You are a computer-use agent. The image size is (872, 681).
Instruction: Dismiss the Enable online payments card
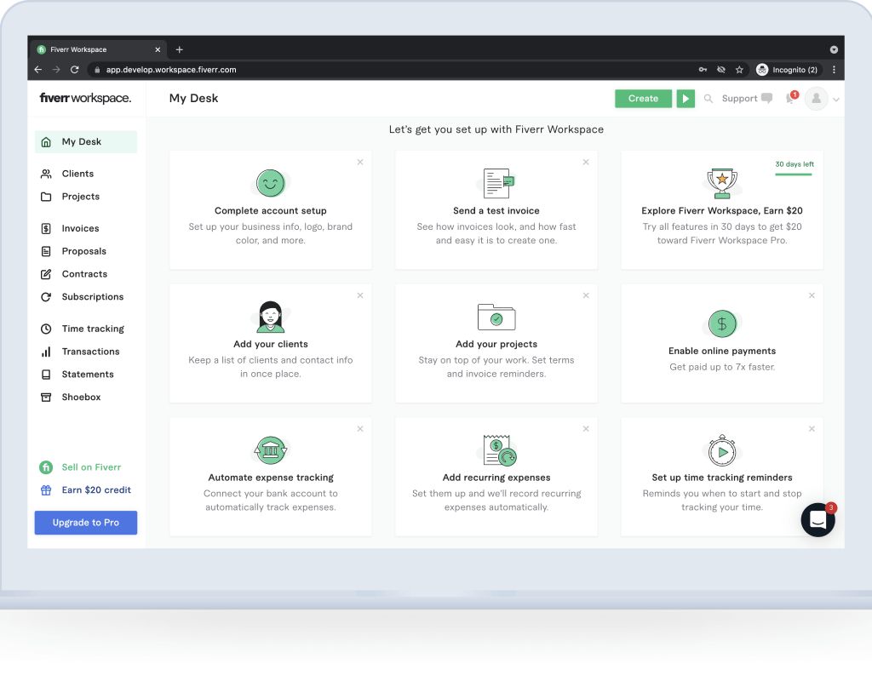812,295
